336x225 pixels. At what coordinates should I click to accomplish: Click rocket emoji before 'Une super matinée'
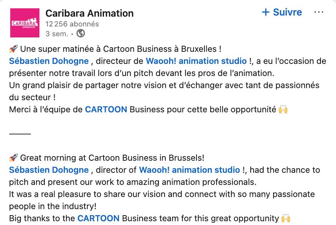pos(13,49)
